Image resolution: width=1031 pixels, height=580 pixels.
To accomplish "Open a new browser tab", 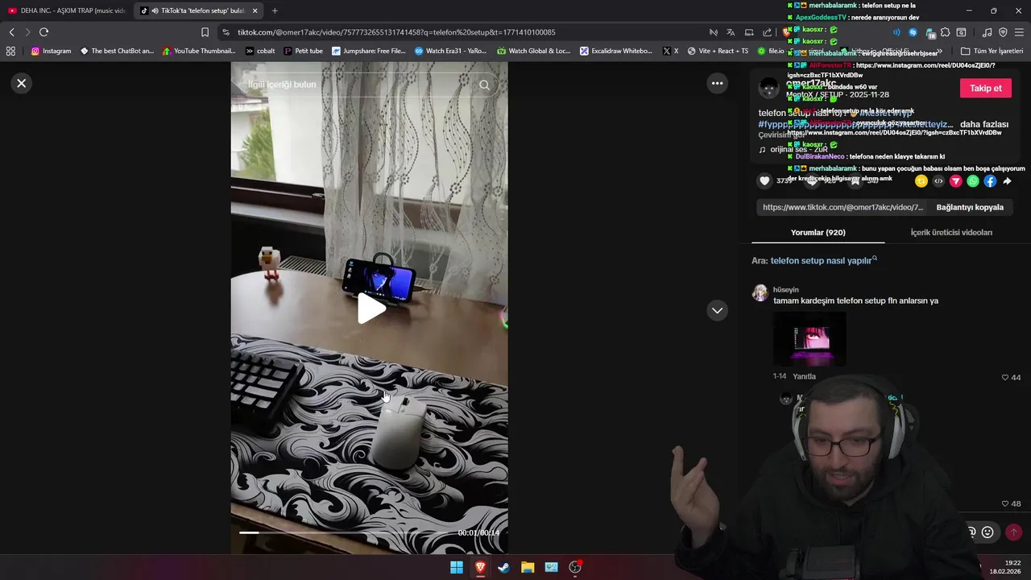I will [275, 10].
